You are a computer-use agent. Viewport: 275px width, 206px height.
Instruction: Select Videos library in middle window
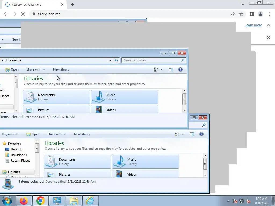pyautogui.click(x=125, y=109)
